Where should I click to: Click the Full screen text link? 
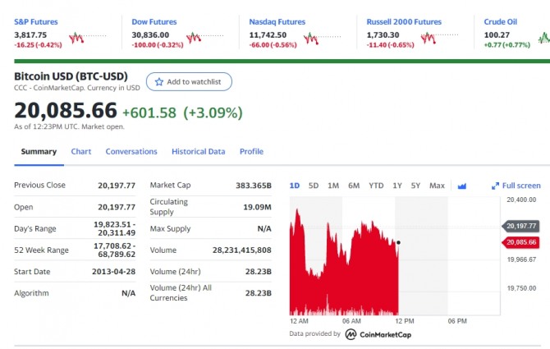click(521, 186)
